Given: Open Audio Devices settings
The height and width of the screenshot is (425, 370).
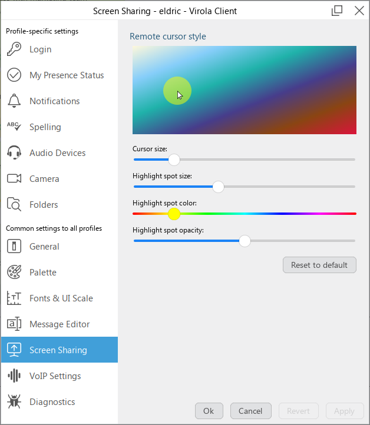Looking at the screenshot, I should pyautogui.click(x=58, y=153).
